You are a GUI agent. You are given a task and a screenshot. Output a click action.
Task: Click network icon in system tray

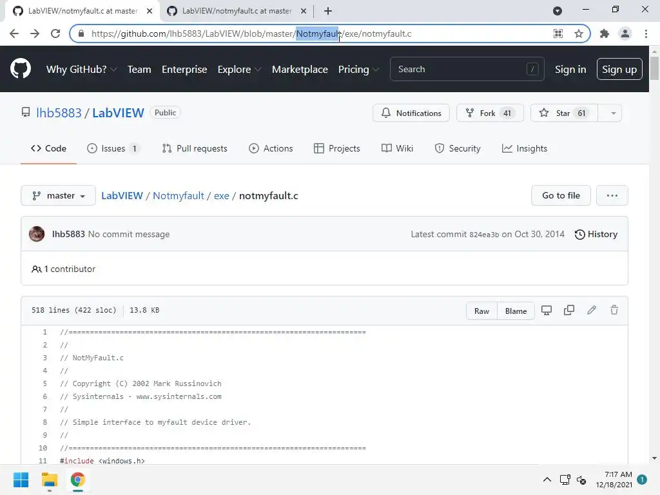point(565,480)
